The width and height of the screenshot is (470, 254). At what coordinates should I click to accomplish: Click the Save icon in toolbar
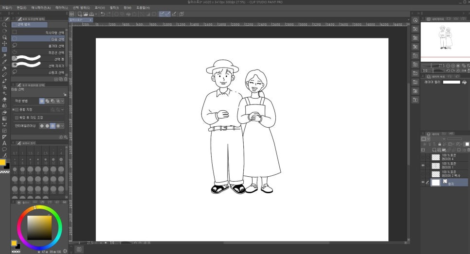point(91,14)
